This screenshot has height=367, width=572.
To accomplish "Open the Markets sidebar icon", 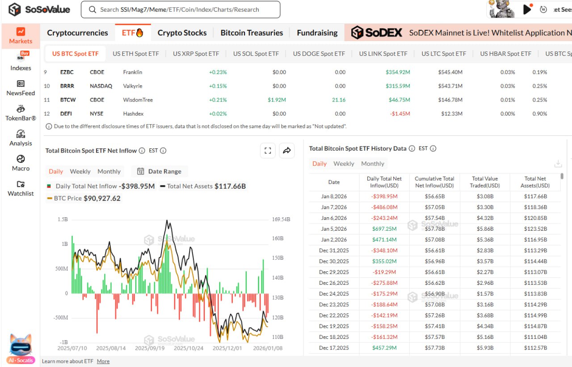I will [21, 32].
